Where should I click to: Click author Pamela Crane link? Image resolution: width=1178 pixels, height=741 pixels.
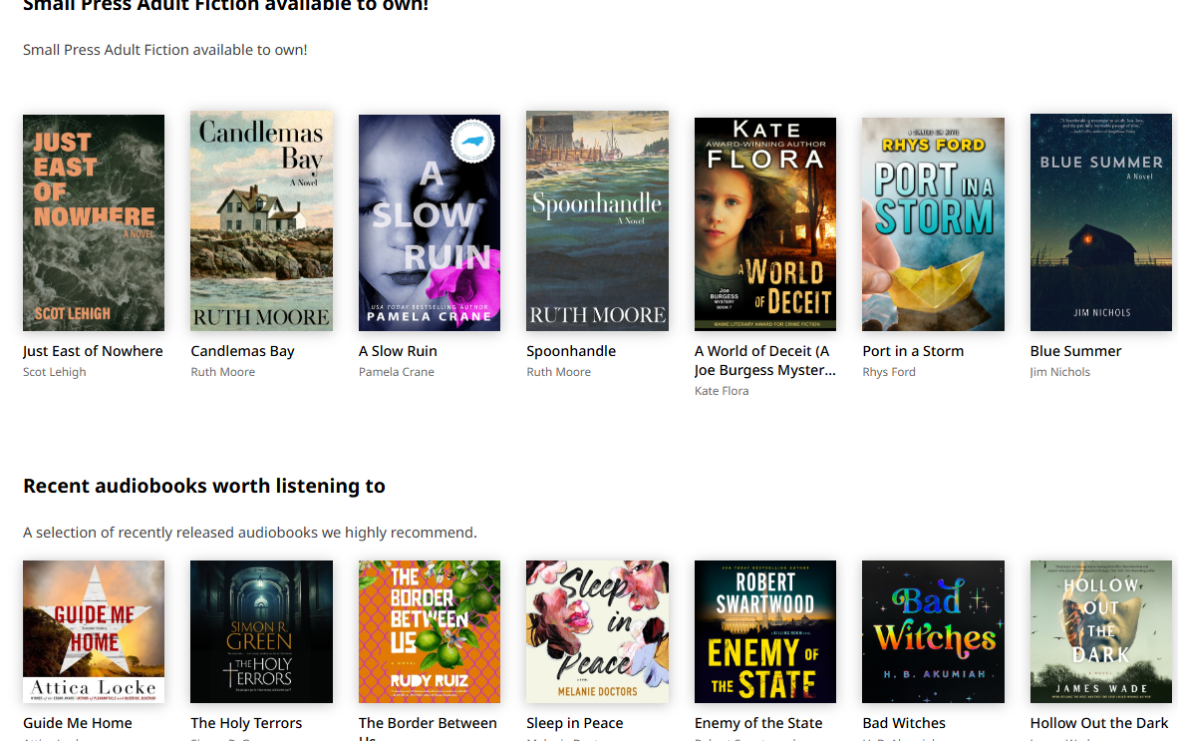coord(397,372)
